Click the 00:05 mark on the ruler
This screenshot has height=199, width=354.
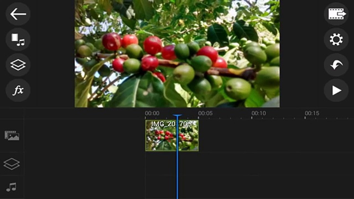[x=205, y=113]
